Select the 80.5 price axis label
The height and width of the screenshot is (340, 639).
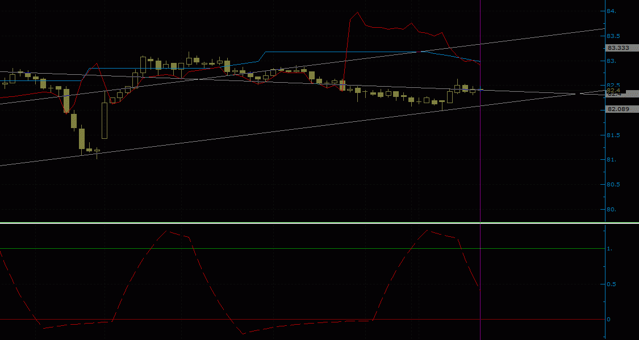tap(613, 185)
